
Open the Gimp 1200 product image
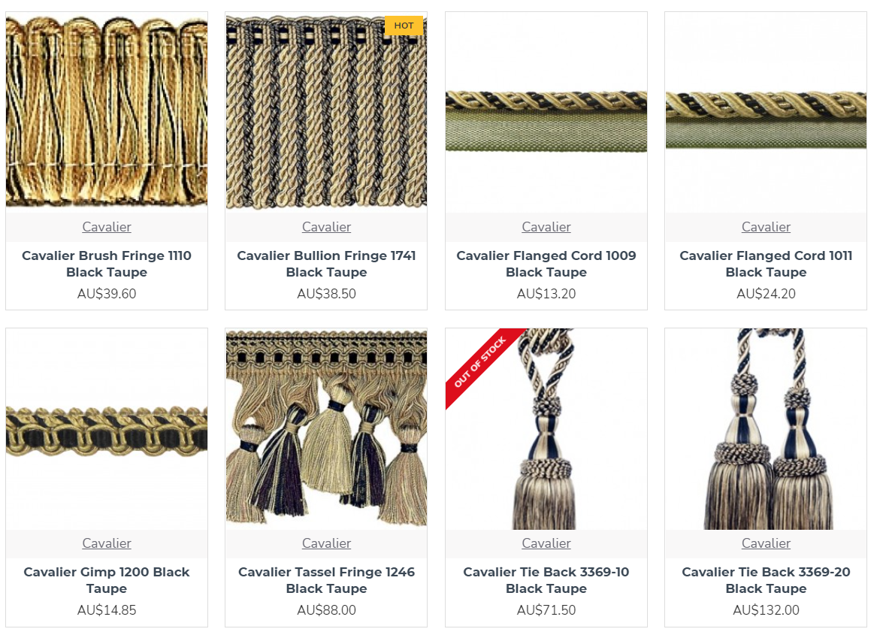click(106, 429)
